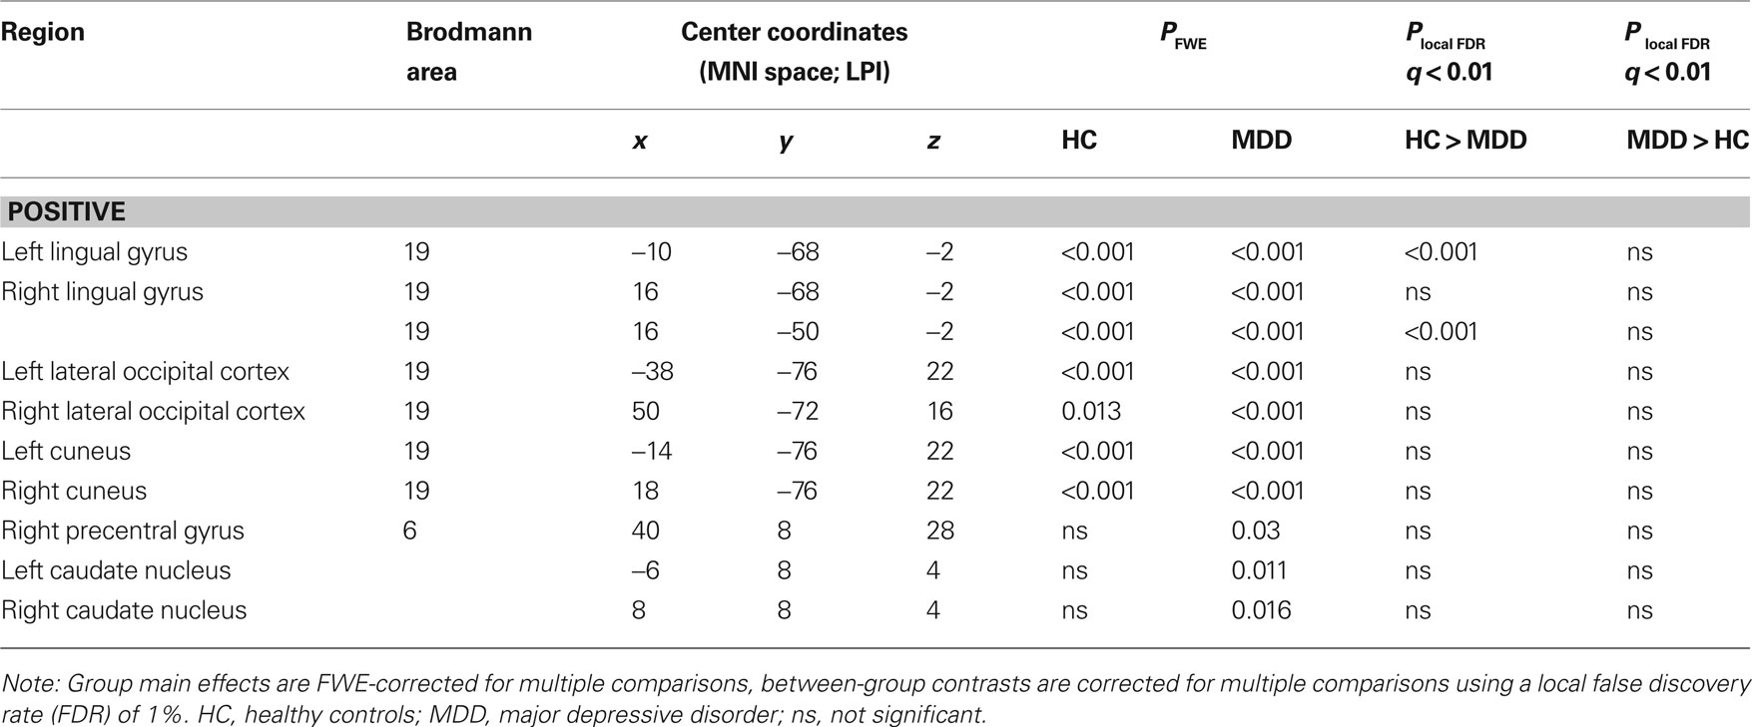Click the MDD > HC column subheader

1686,141
